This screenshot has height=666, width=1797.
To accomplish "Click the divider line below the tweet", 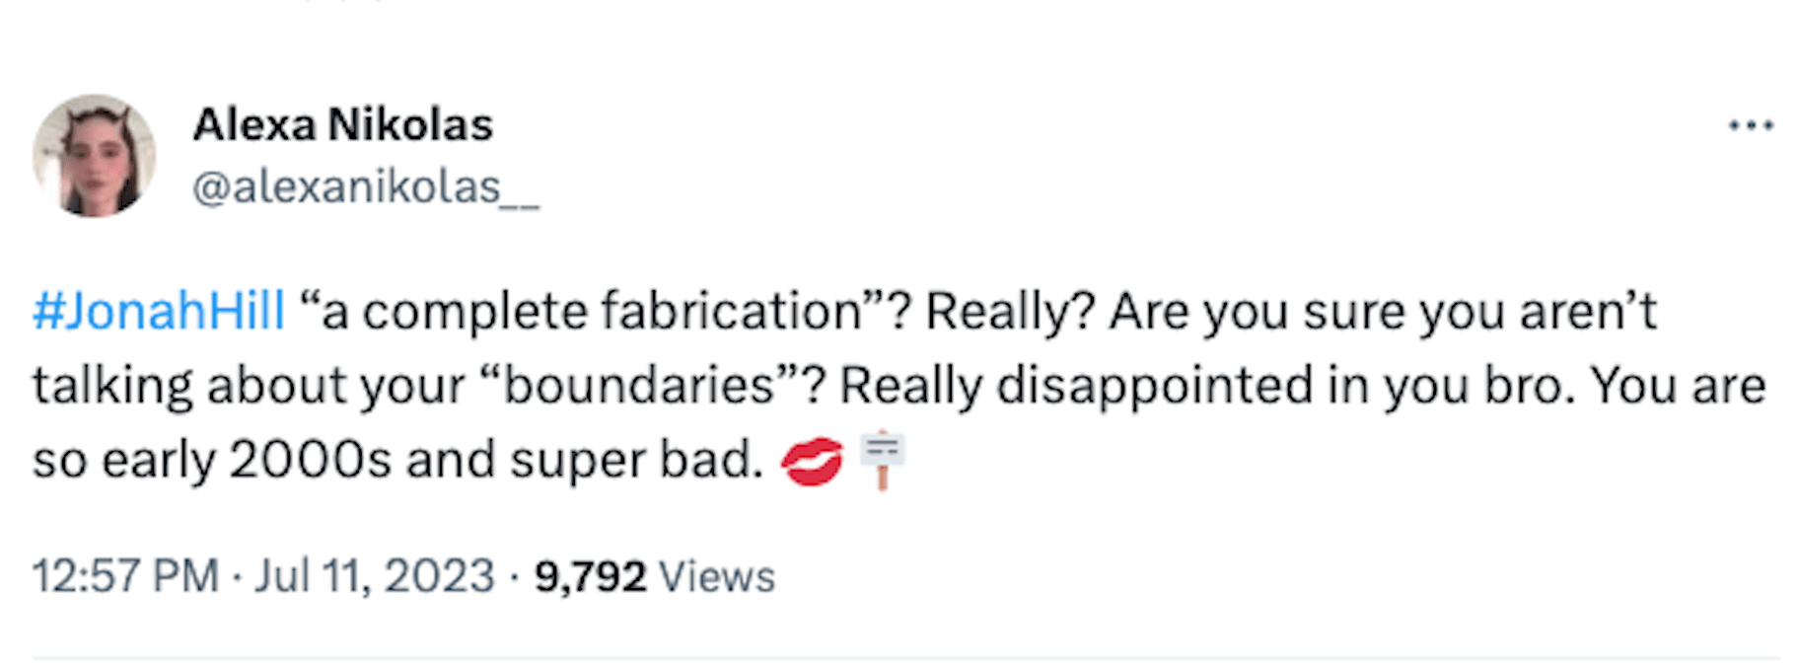I will (x=905, y=657).
